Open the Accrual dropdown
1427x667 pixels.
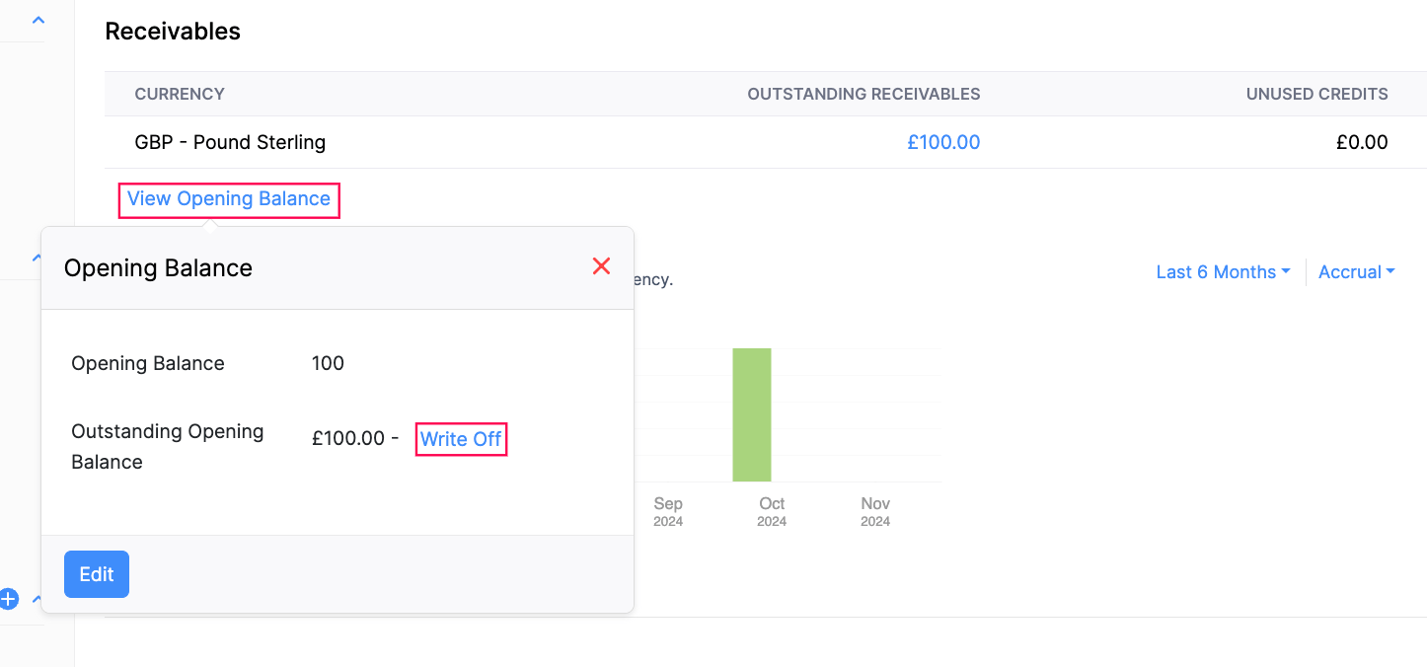(1356, 272)
